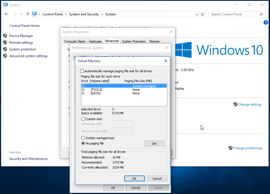Choose the System managed size radio button

[x=83, y=138]
